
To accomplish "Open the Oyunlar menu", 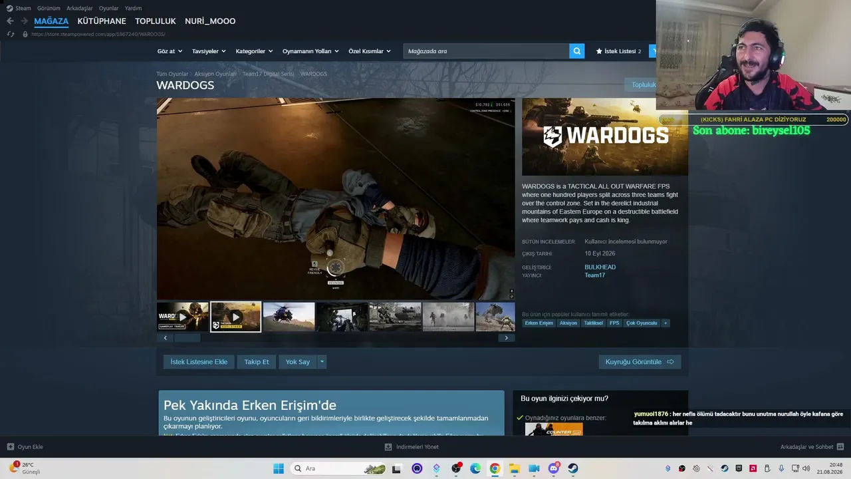I will click(109, 8).
